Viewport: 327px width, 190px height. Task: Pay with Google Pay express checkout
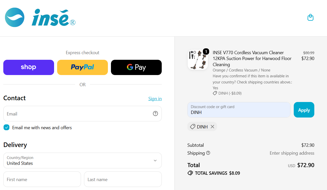click(136, 67)
